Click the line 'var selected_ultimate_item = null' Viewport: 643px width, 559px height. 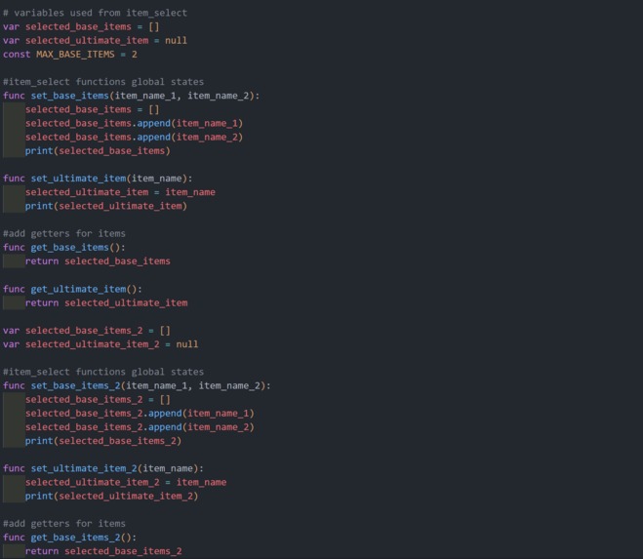pyautogui.click(x=95, y=41)
